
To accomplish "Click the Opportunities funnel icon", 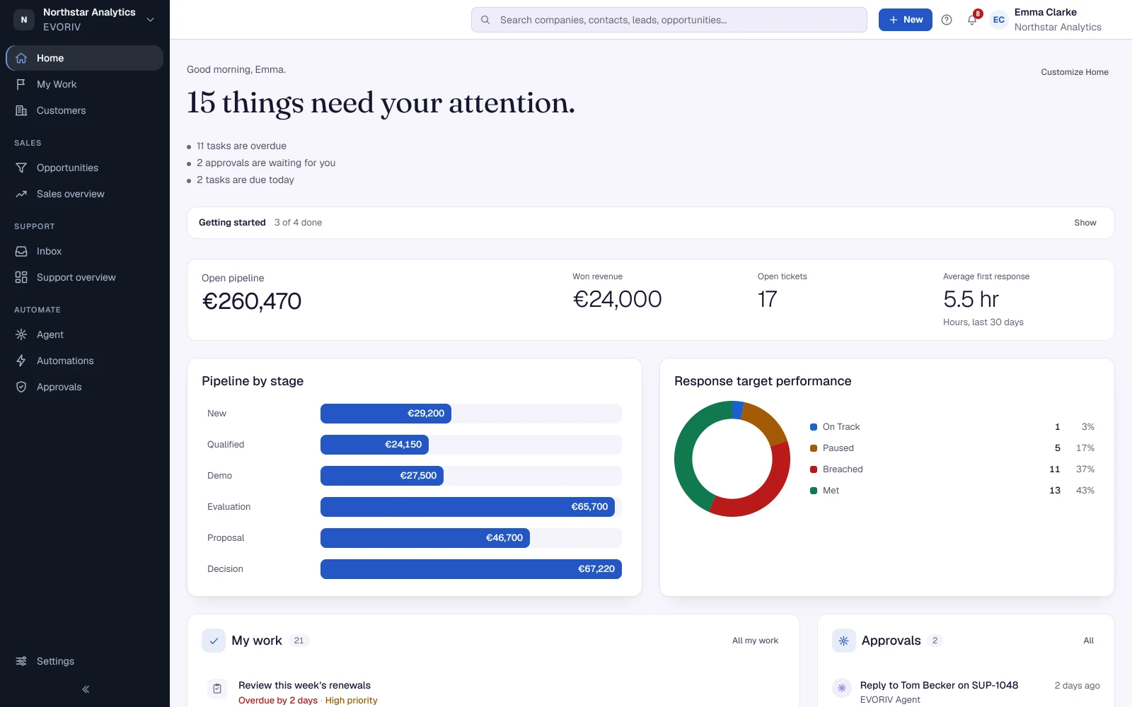I will tap(21, 168).
